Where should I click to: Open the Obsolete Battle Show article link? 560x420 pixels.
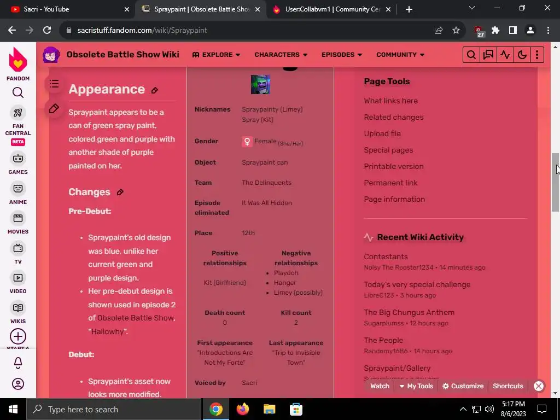(136, 318)
